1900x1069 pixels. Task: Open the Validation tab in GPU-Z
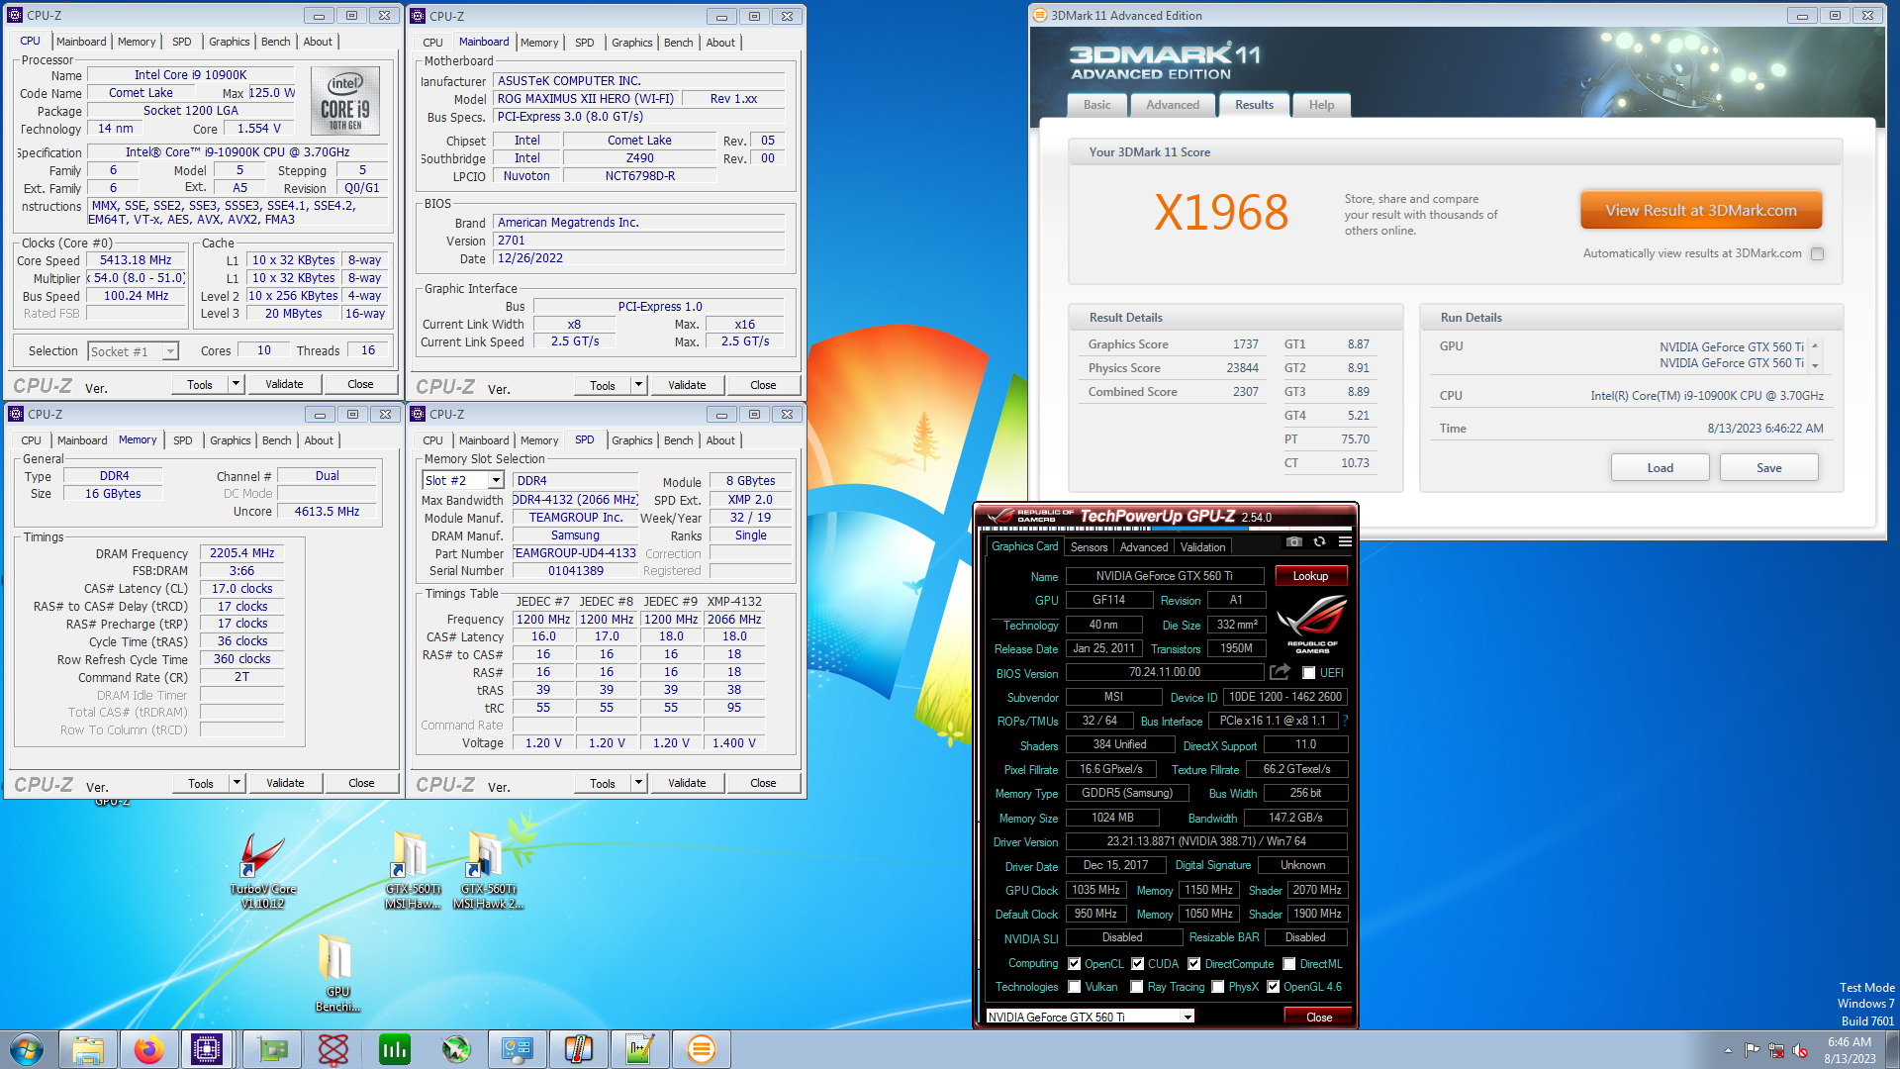[x=1202, y=546]
